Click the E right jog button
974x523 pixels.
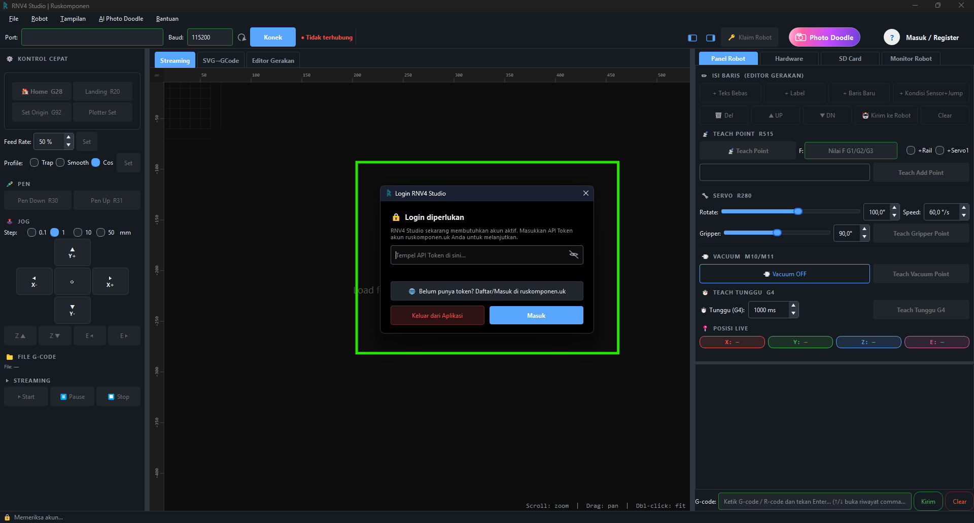click(124, 335)
